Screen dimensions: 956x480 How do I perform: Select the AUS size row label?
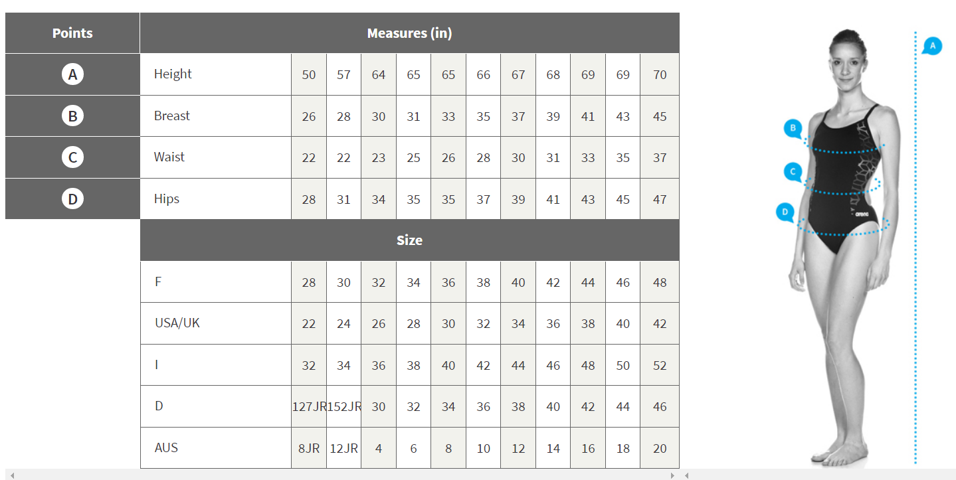coord(166,447)
